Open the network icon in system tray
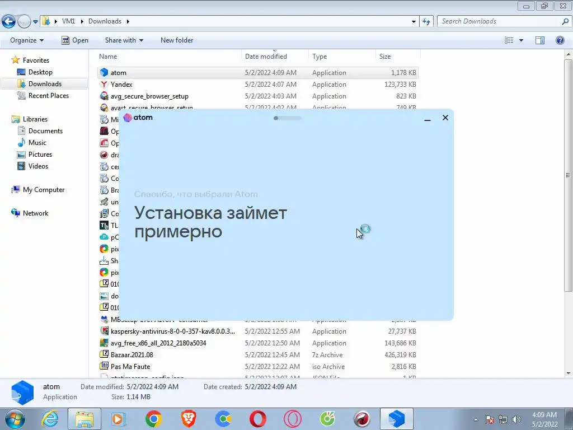The image size is (573, 430). 503,419
